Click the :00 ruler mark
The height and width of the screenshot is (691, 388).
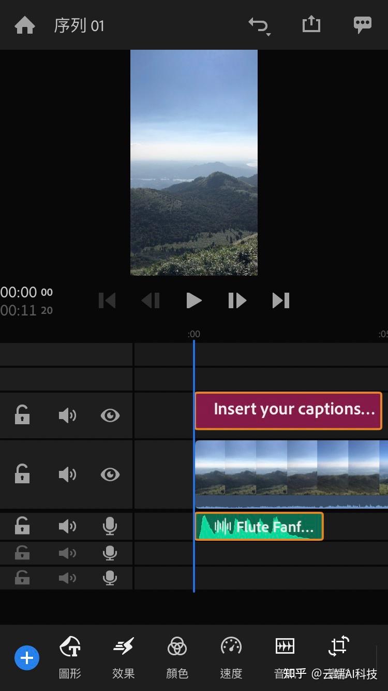click(x=193, y=334)
